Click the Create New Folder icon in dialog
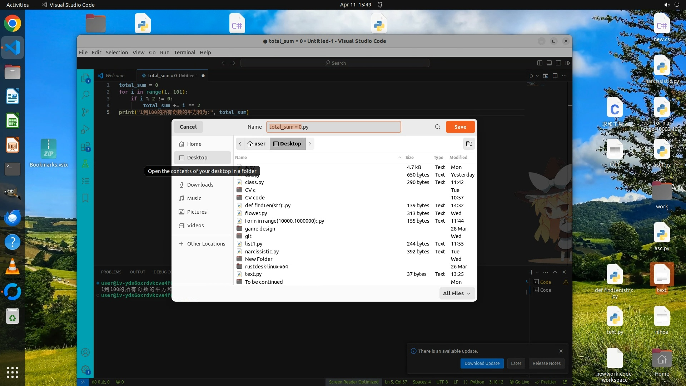The width and height of the screenshot is (686, 386). pos(469,144)
